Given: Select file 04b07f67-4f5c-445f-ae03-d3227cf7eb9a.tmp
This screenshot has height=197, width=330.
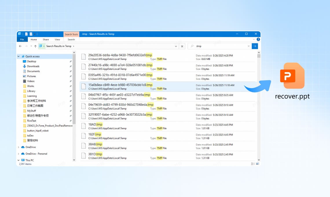Looking at the screenshot, I should point(167,96).
